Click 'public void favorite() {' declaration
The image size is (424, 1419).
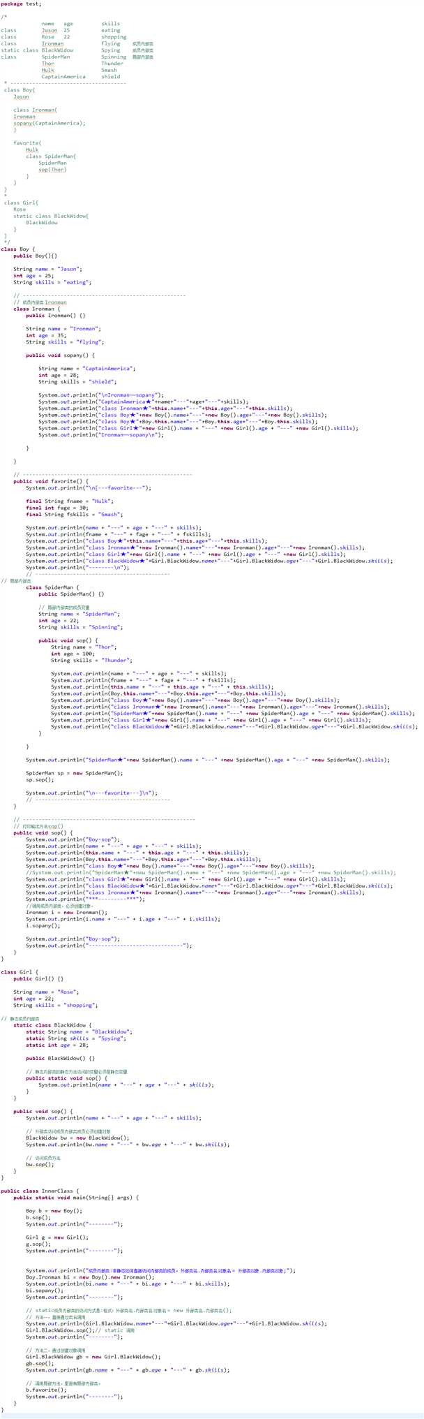[51, 481]
